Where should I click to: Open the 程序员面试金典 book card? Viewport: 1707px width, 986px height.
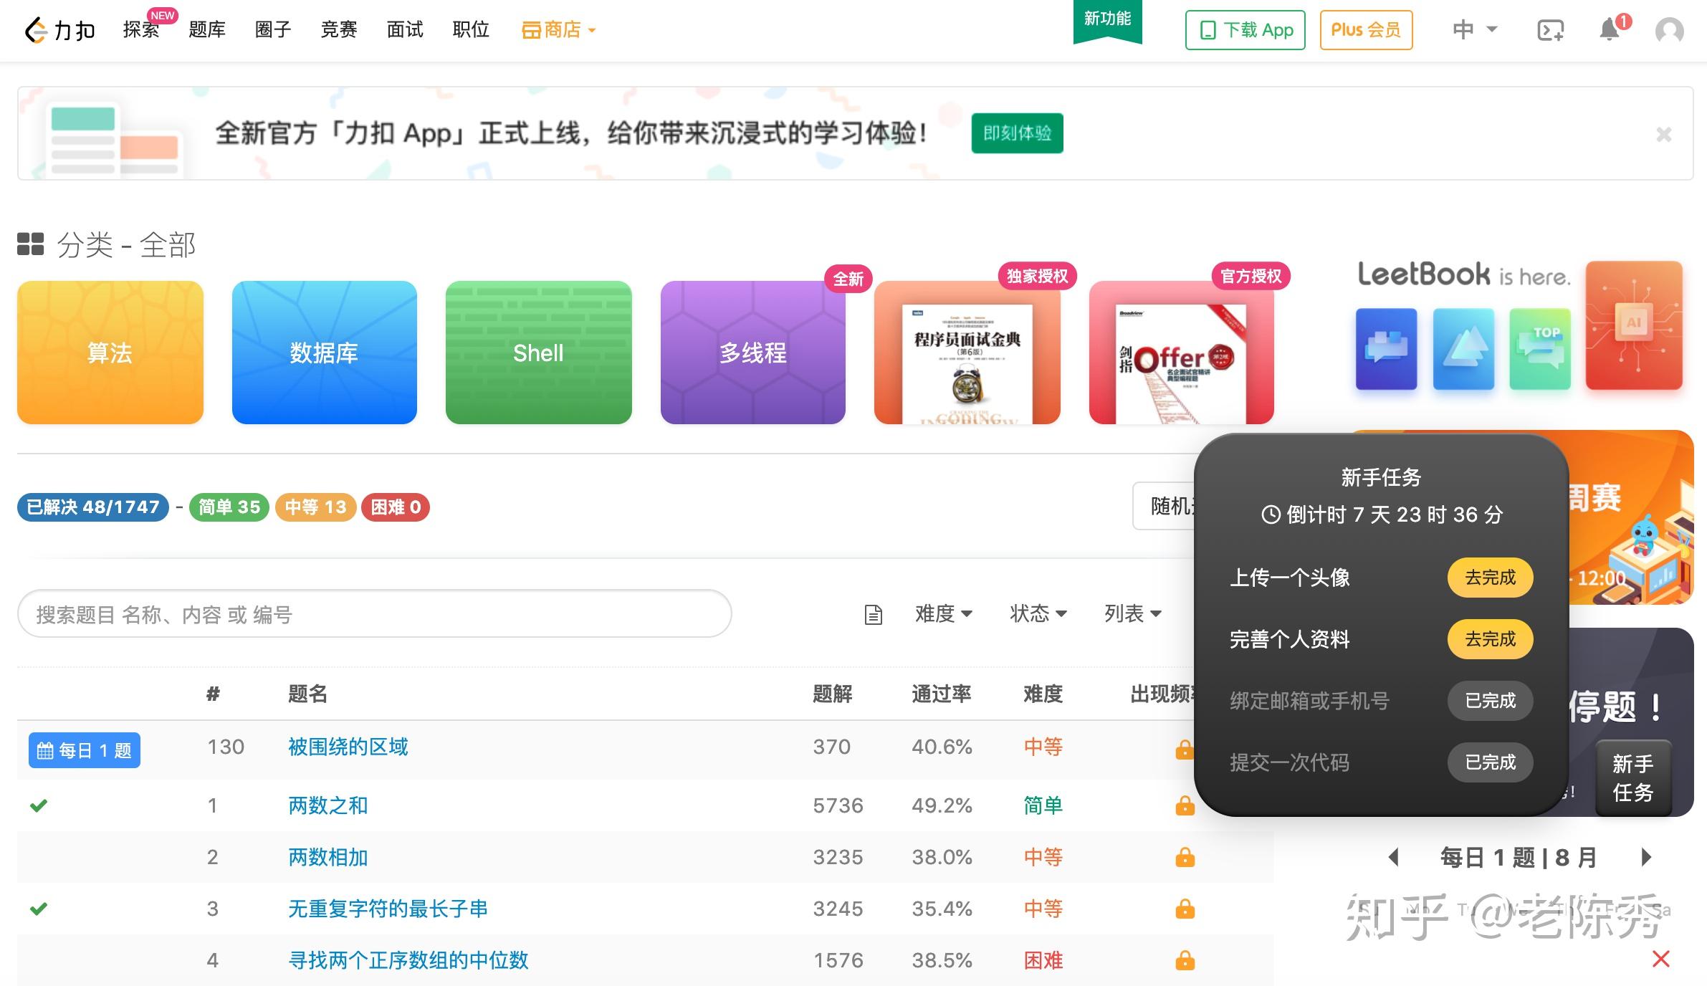coord(967,353)
